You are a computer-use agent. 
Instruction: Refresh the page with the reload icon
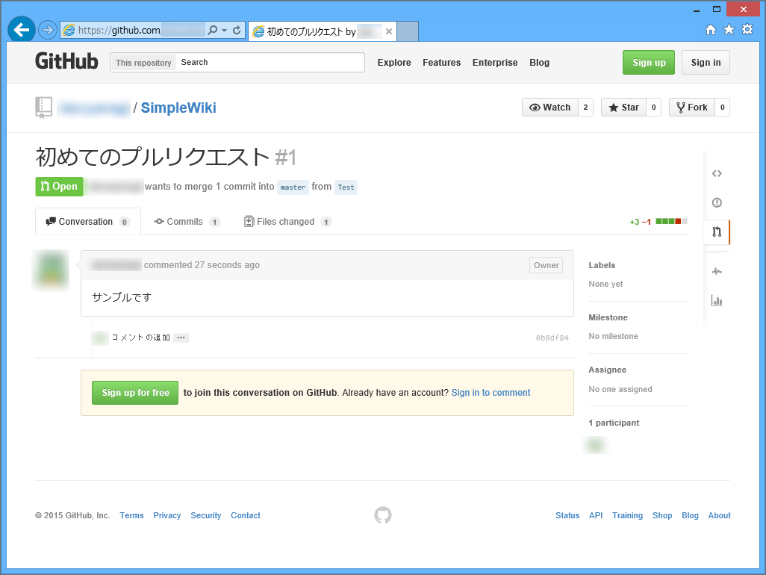coord(237,31)
